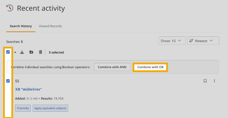Screen dimensions: 228x118
Task: Add selected searches to a folder
Action: click(31, 52)
